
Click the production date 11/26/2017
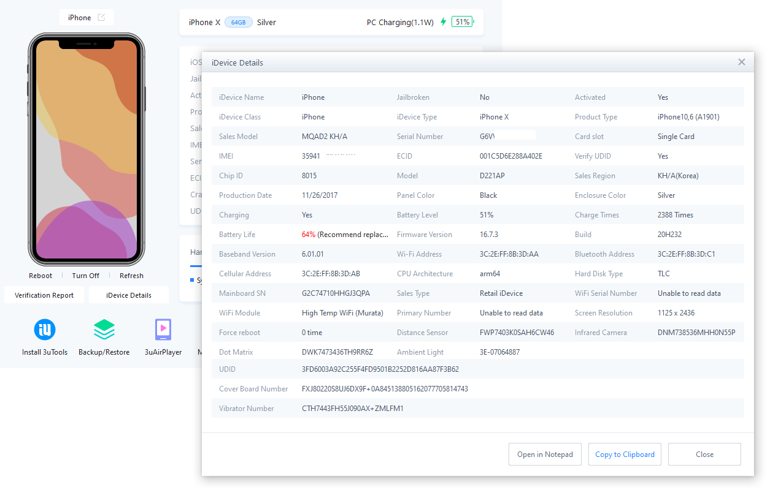[320, 195]
